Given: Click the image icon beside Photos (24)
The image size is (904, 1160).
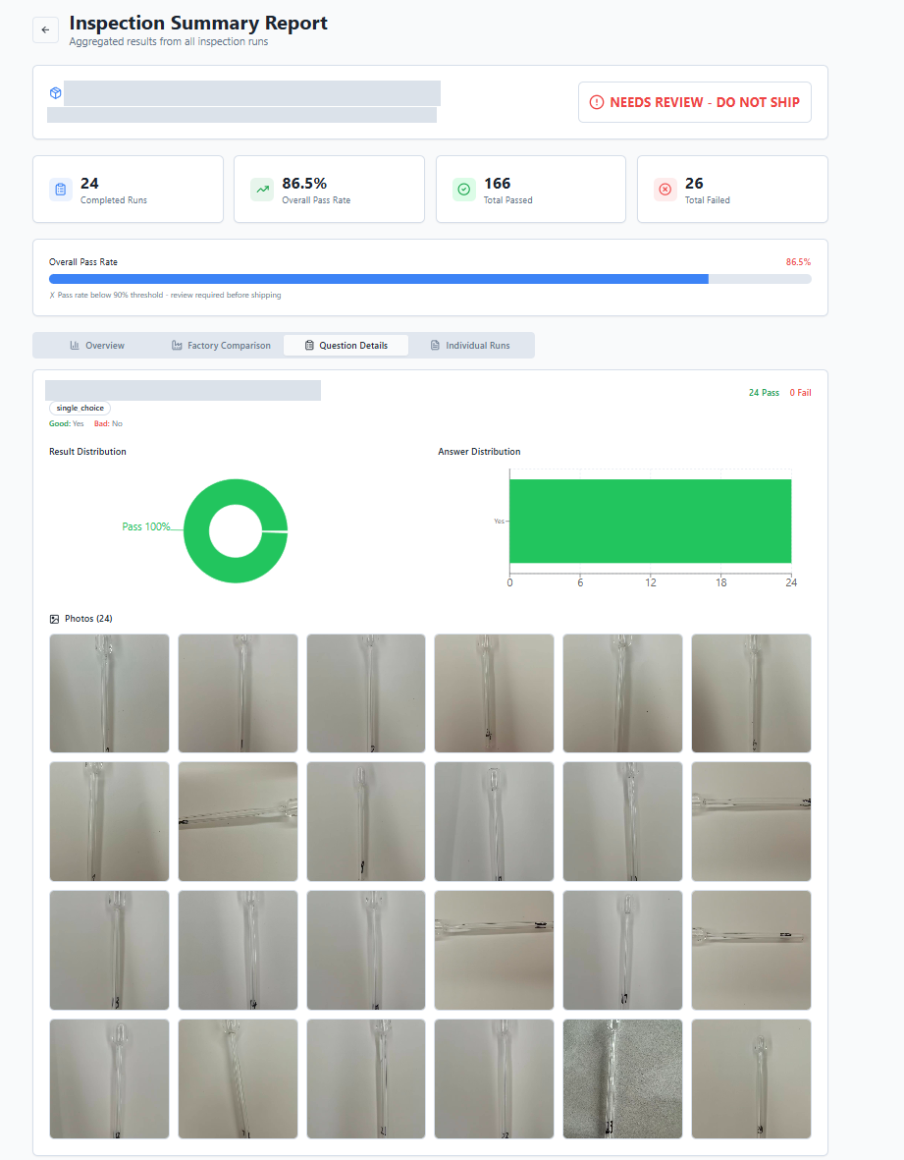Looking at the screenshot, I should (x=54, y=619).
